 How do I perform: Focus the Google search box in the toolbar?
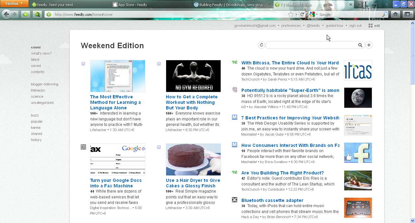350,15
